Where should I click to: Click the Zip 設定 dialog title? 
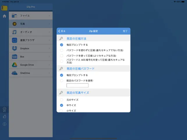coord(94,31)
